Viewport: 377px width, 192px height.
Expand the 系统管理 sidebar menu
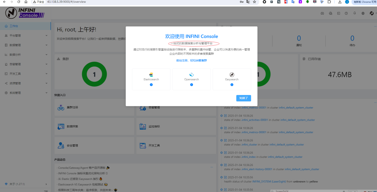[25, 93]
